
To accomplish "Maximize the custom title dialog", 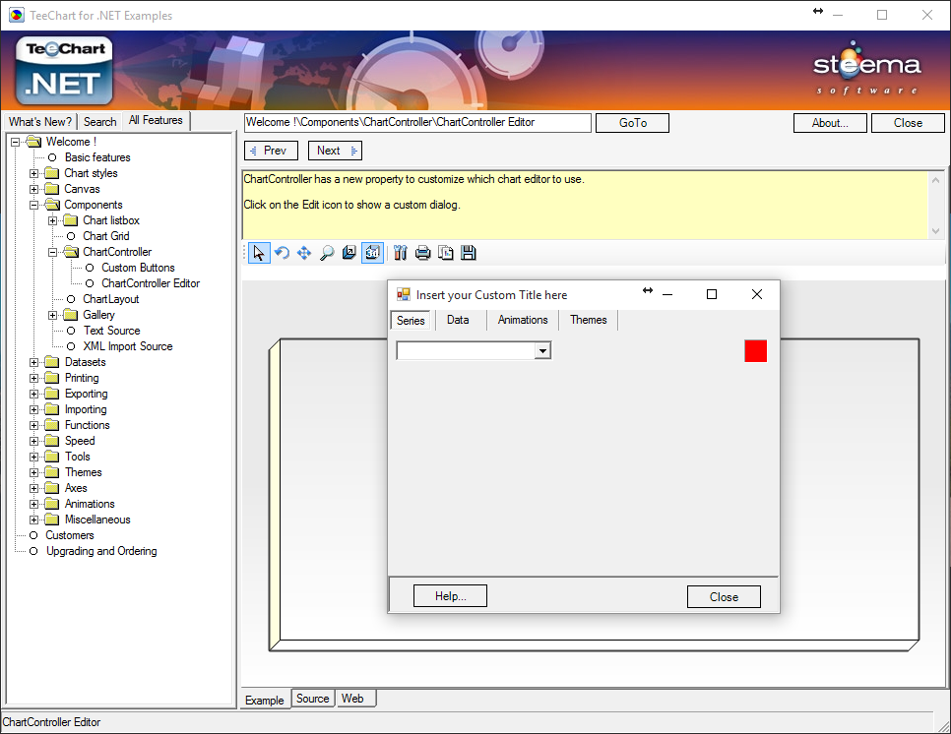I will click(712, 294).
